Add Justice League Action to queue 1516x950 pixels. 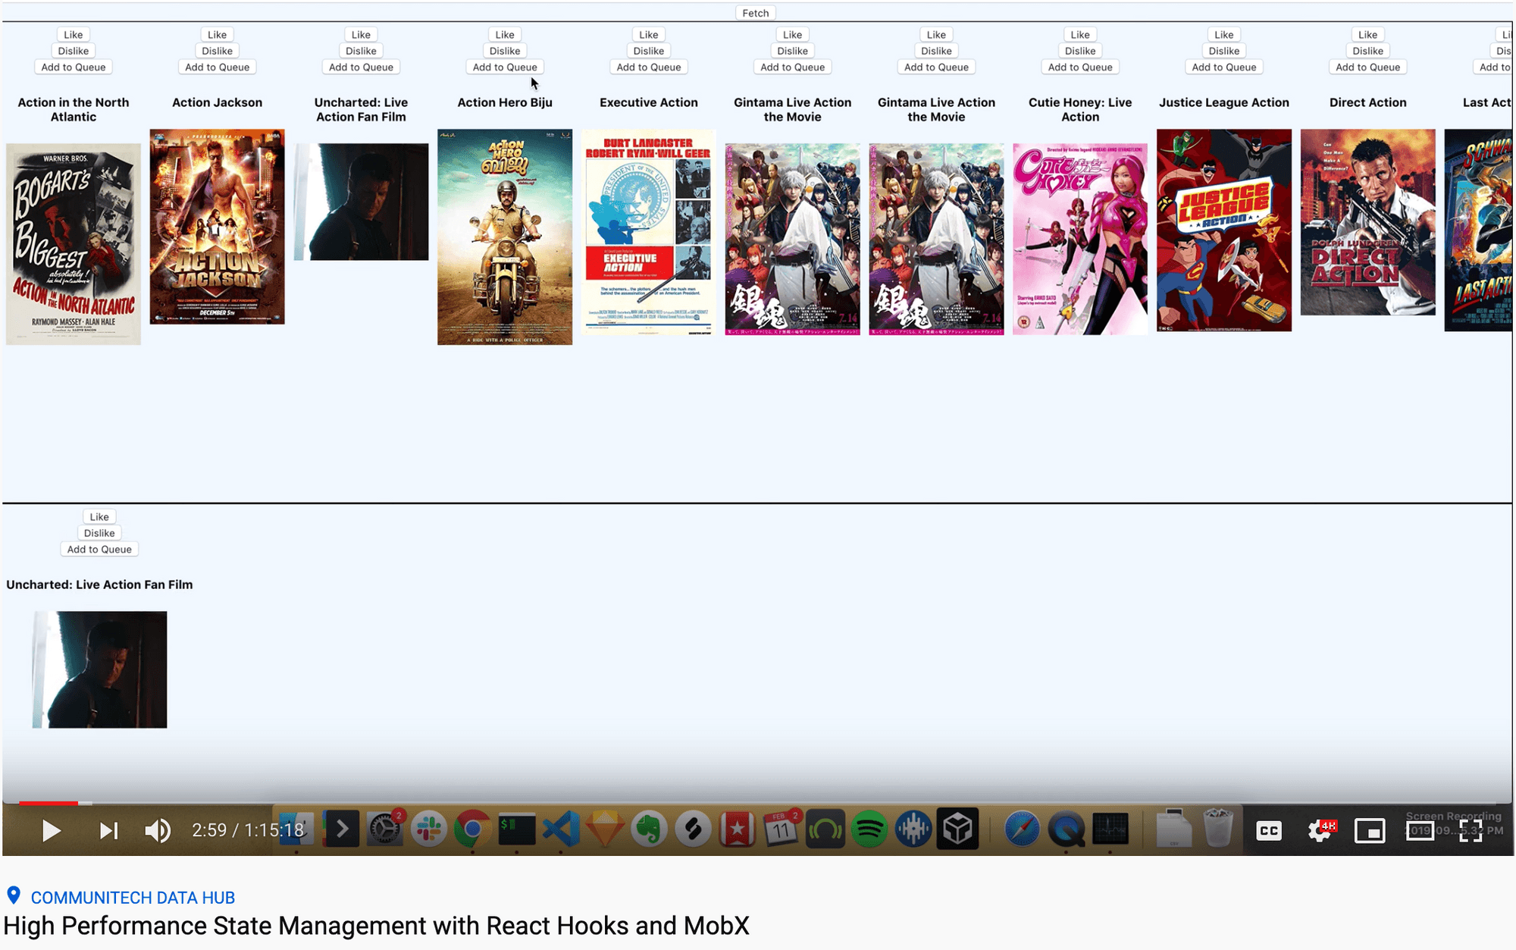point(1224,67)
